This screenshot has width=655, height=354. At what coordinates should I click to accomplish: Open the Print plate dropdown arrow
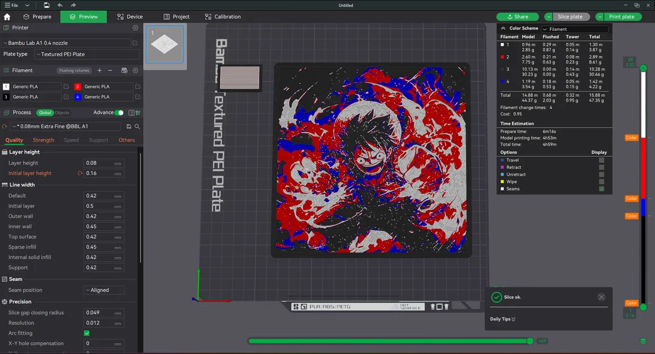tap(600, 17)
